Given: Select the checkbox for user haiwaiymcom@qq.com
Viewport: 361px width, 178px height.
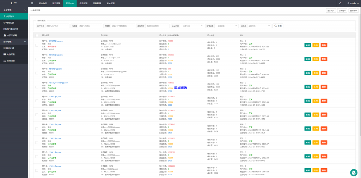Looking at the screenshot, I should coord(37,87).
